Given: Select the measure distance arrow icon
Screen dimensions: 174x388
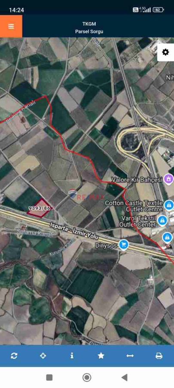Looking at the screenshot, I should pos(130,356).
